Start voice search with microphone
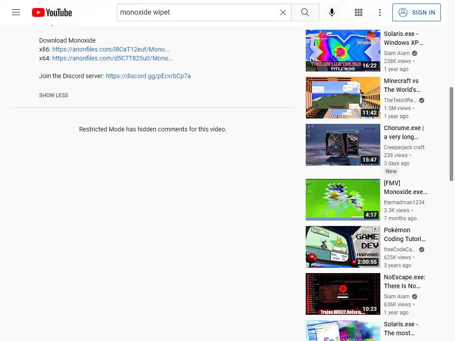Viewport: 455px width, 341px height. [x=331, y=12]
